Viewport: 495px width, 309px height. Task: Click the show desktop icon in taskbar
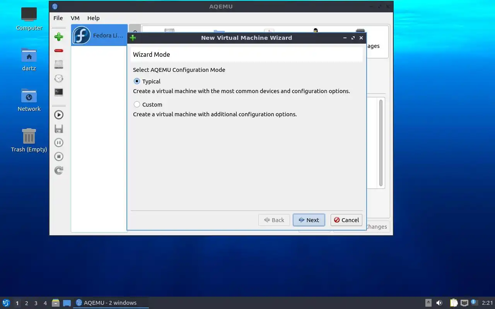[67, 303]
